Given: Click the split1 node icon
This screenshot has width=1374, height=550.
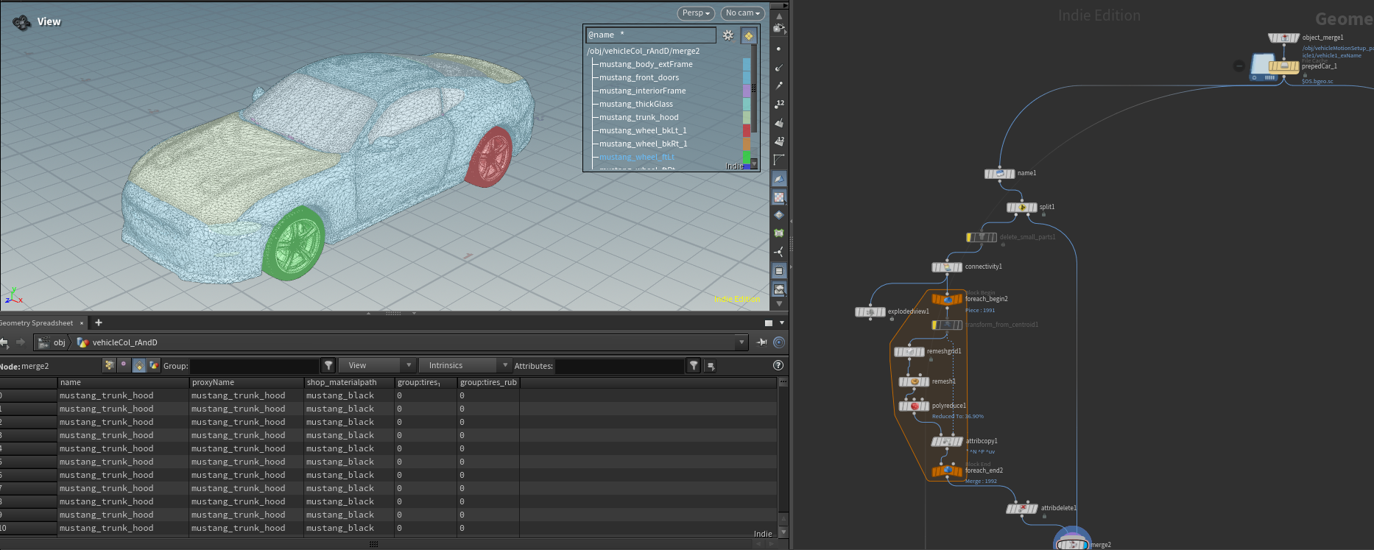Looking at the screenshot, I should [x=1021, y=208].
